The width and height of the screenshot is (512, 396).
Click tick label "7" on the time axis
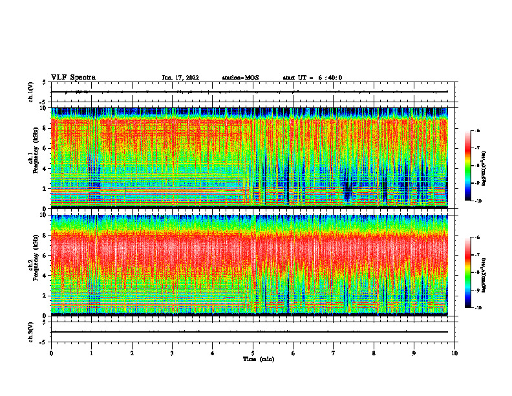pos(334,353)
